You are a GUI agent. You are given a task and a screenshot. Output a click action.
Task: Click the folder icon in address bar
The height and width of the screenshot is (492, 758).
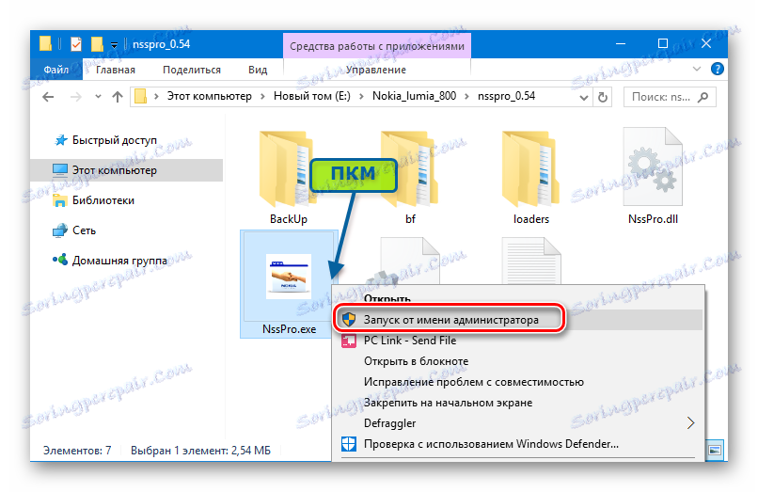[x=140, y=96]
